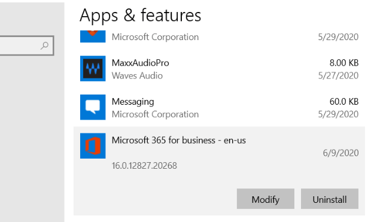This screenshot has height=222, width=374.
Task: Click the Apps & features heading
Action: 141,16
